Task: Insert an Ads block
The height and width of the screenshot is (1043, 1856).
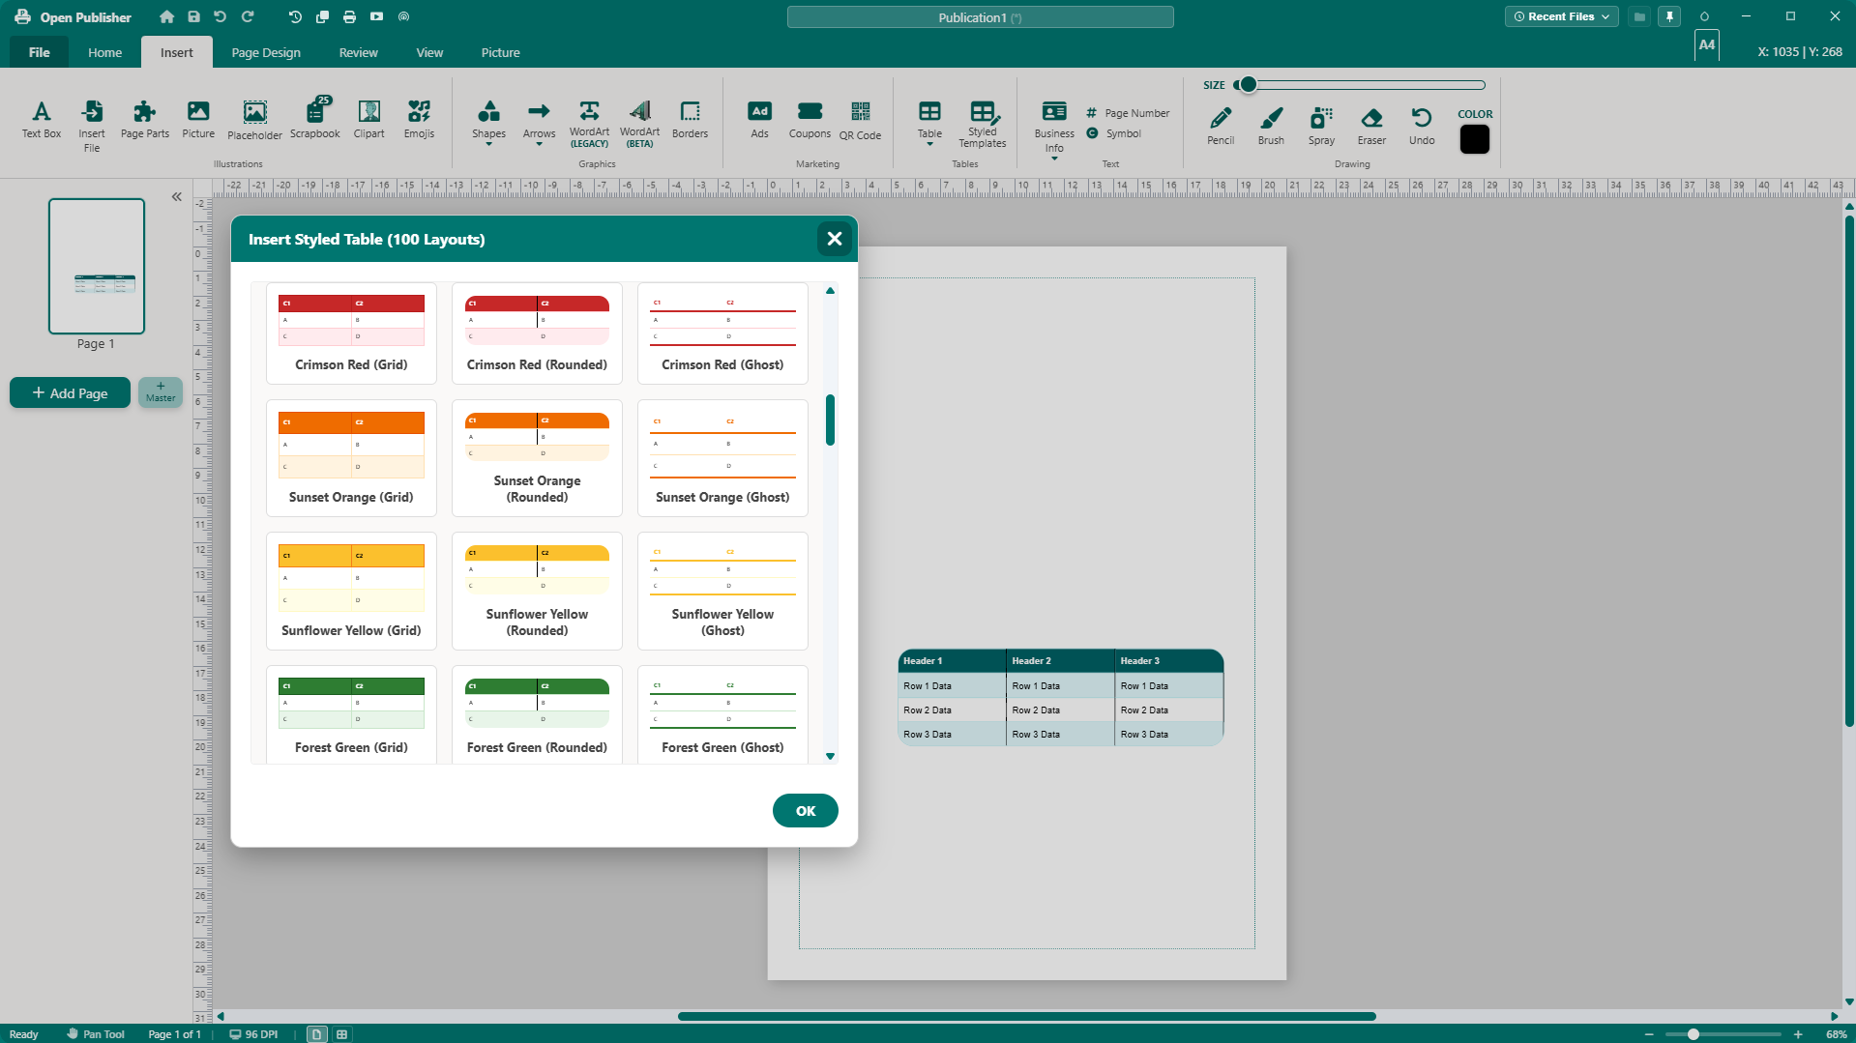Action: click(760, 121)
